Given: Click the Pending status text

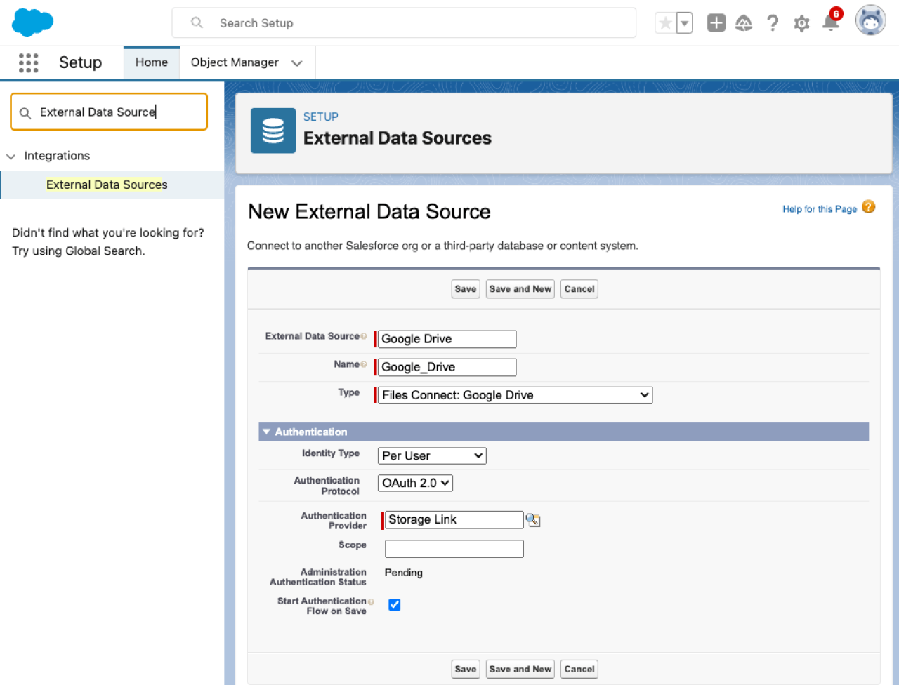Looking at the screenshot, I should click(x=404, y=573).
